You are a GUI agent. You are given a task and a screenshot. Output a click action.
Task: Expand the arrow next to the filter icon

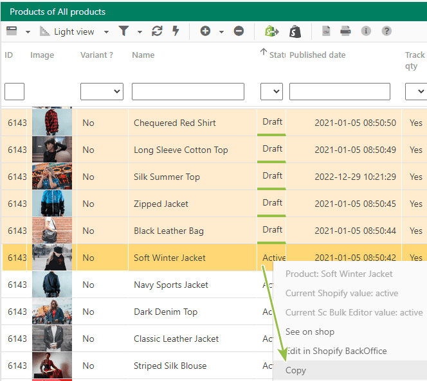140,32
